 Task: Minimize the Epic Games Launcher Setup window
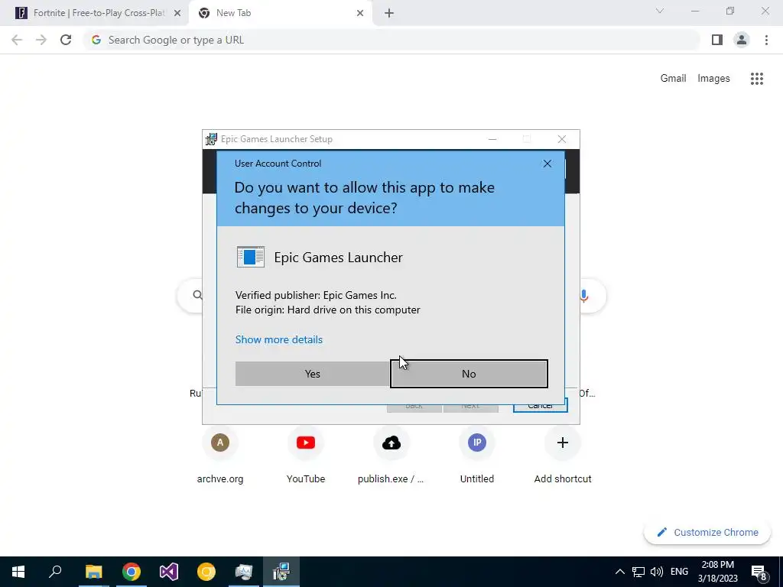492,139
